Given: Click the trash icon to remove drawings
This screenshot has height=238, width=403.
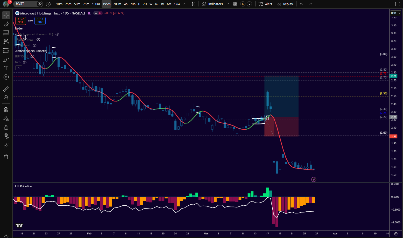Looking at the screenshot, I should click(x=6, y=157).
